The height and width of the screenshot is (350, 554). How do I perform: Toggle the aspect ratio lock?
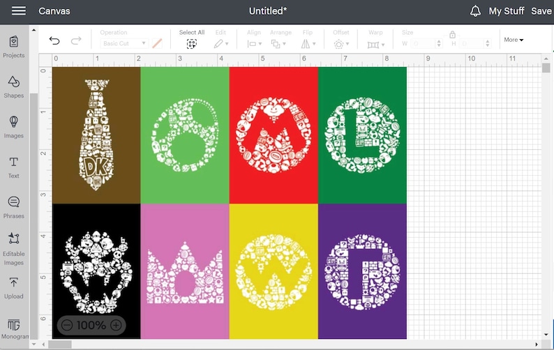point(452,35)
